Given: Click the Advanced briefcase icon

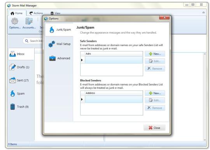Looking at the screenshot, I should pos(52,58).
